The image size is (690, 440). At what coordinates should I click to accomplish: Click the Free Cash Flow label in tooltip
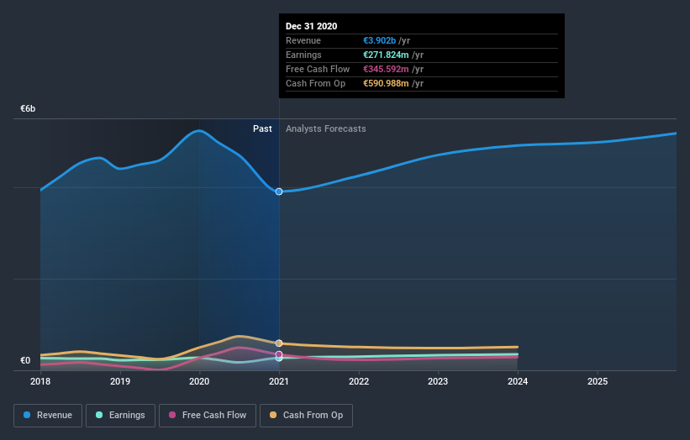pyautogui.click(x=318, y=69)
